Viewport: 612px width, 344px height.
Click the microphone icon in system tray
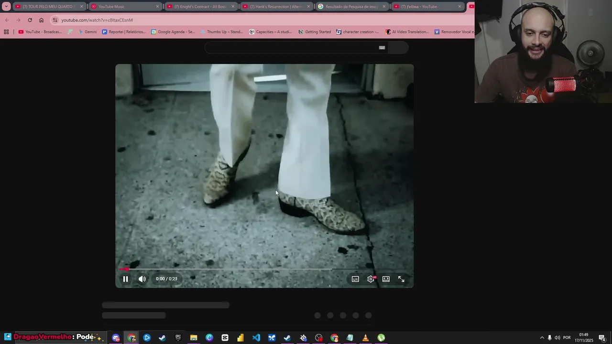(549, 338)
